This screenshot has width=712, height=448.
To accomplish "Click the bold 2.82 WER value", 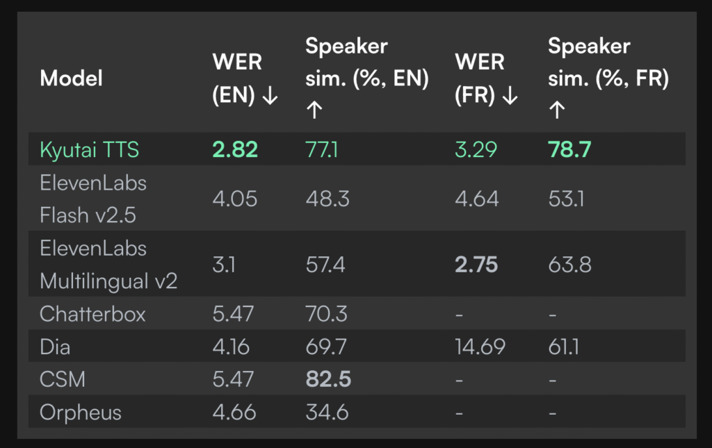I will (235, 149).
